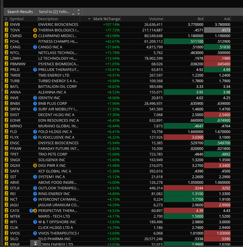Viewport: 243px width, 247px height.
Task: Click the green .674900 ask for EONR
Action: (x=217, y=120)
